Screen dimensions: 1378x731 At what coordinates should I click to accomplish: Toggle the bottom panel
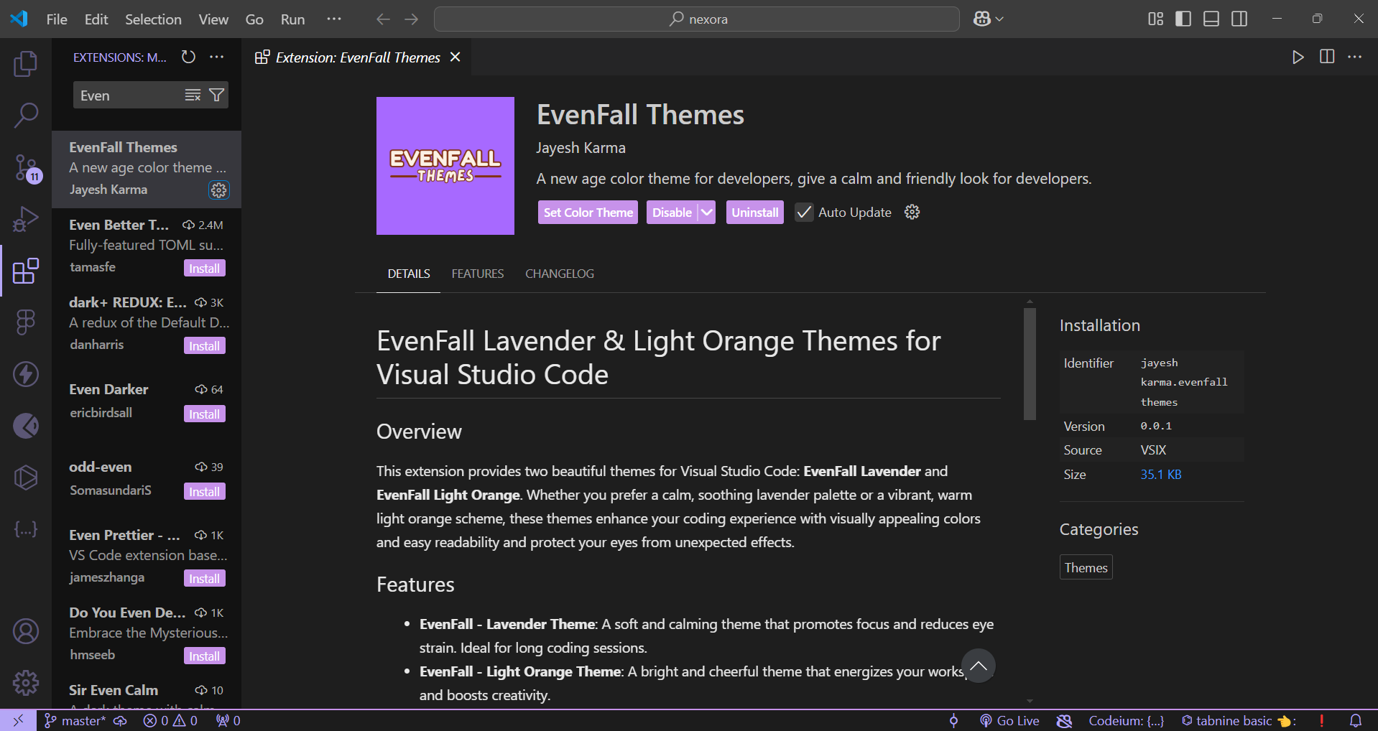(x=1211, y=19)
